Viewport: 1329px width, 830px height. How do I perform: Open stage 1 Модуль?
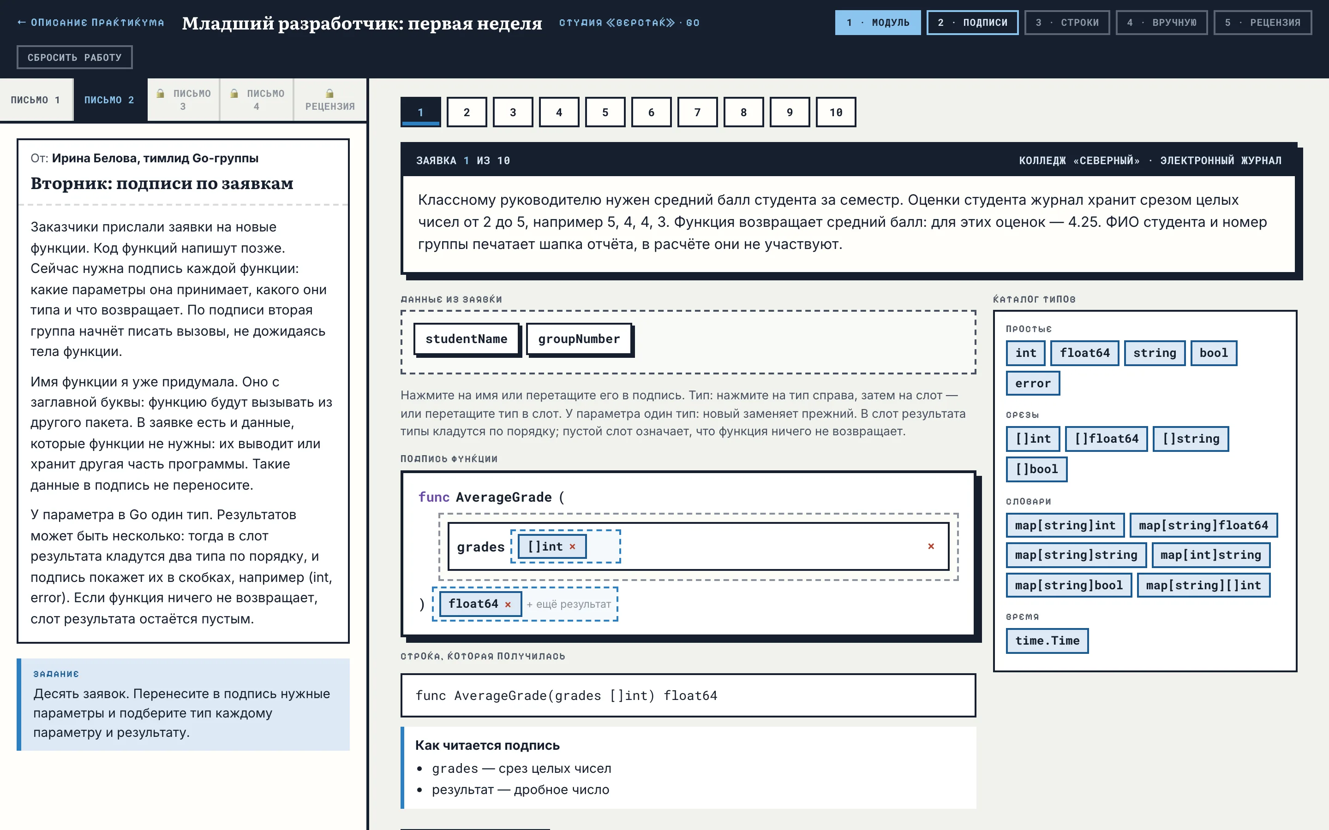(x=878, y=23)
